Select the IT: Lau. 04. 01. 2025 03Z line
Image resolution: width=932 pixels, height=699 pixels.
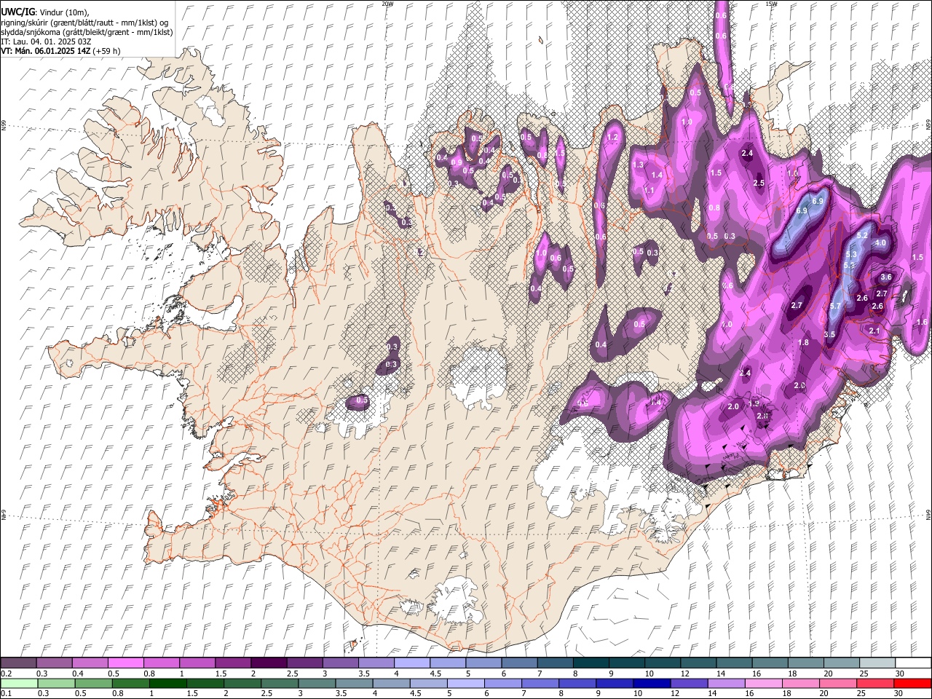[x=46, y=42]
